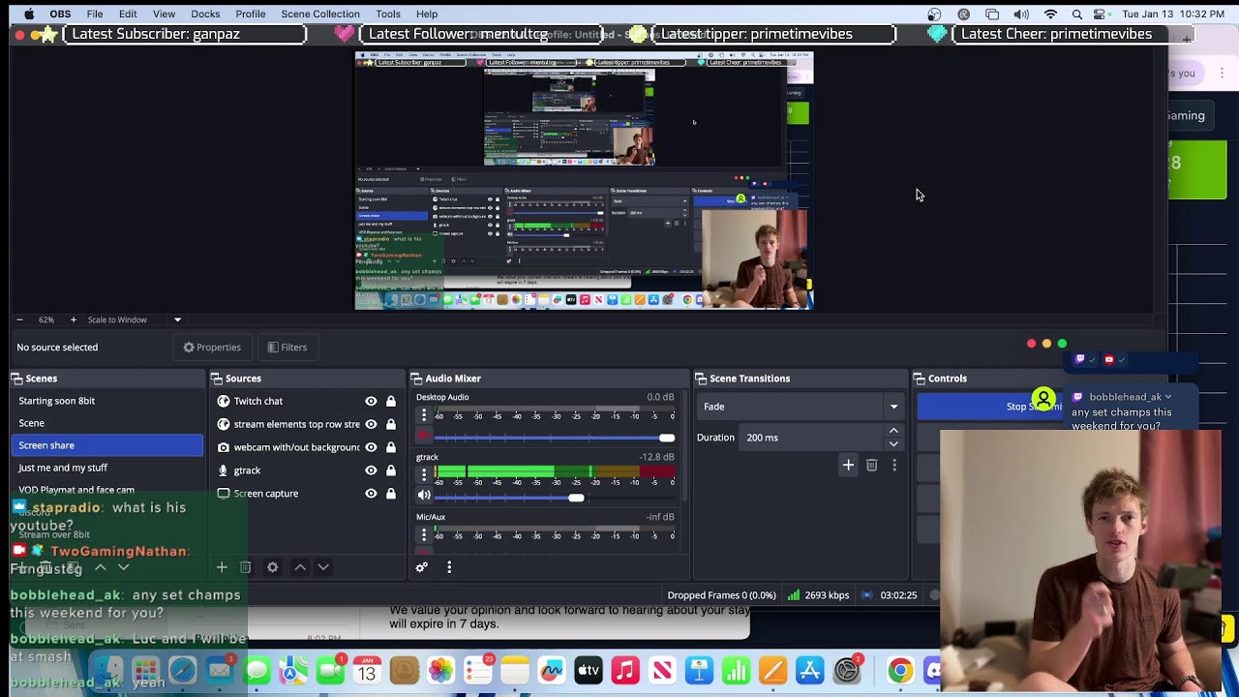
Task: Open Google Chrome from the Dock
Action: (900, 670)
